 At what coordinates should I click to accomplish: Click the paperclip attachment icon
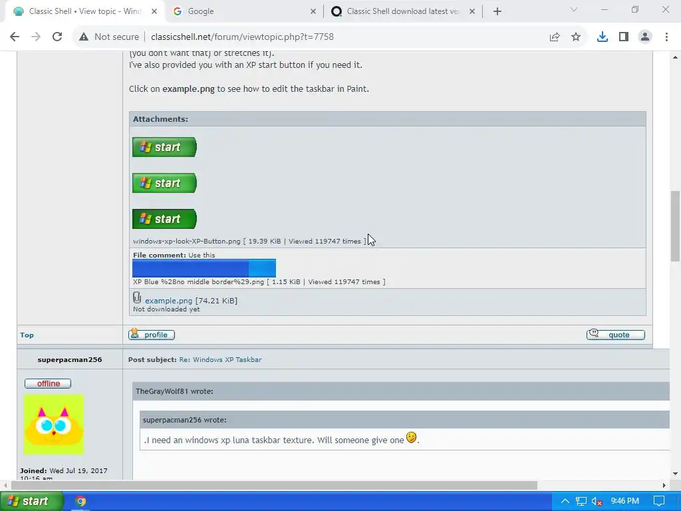coord(137,297)
